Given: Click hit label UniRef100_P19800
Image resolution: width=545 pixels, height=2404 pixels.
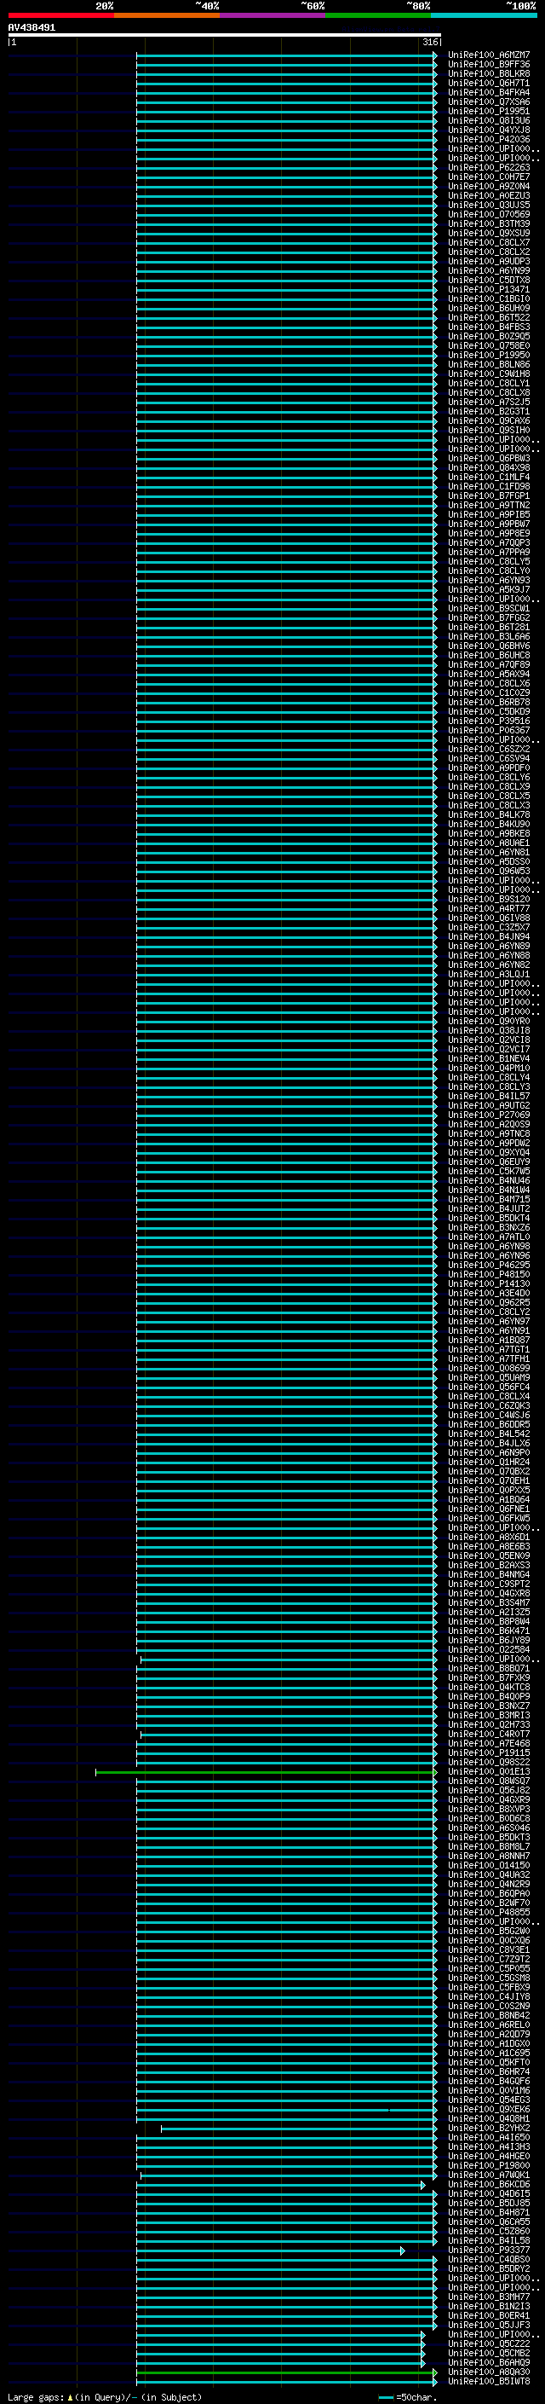Looking at the screenshot, I should point(488,2165).
